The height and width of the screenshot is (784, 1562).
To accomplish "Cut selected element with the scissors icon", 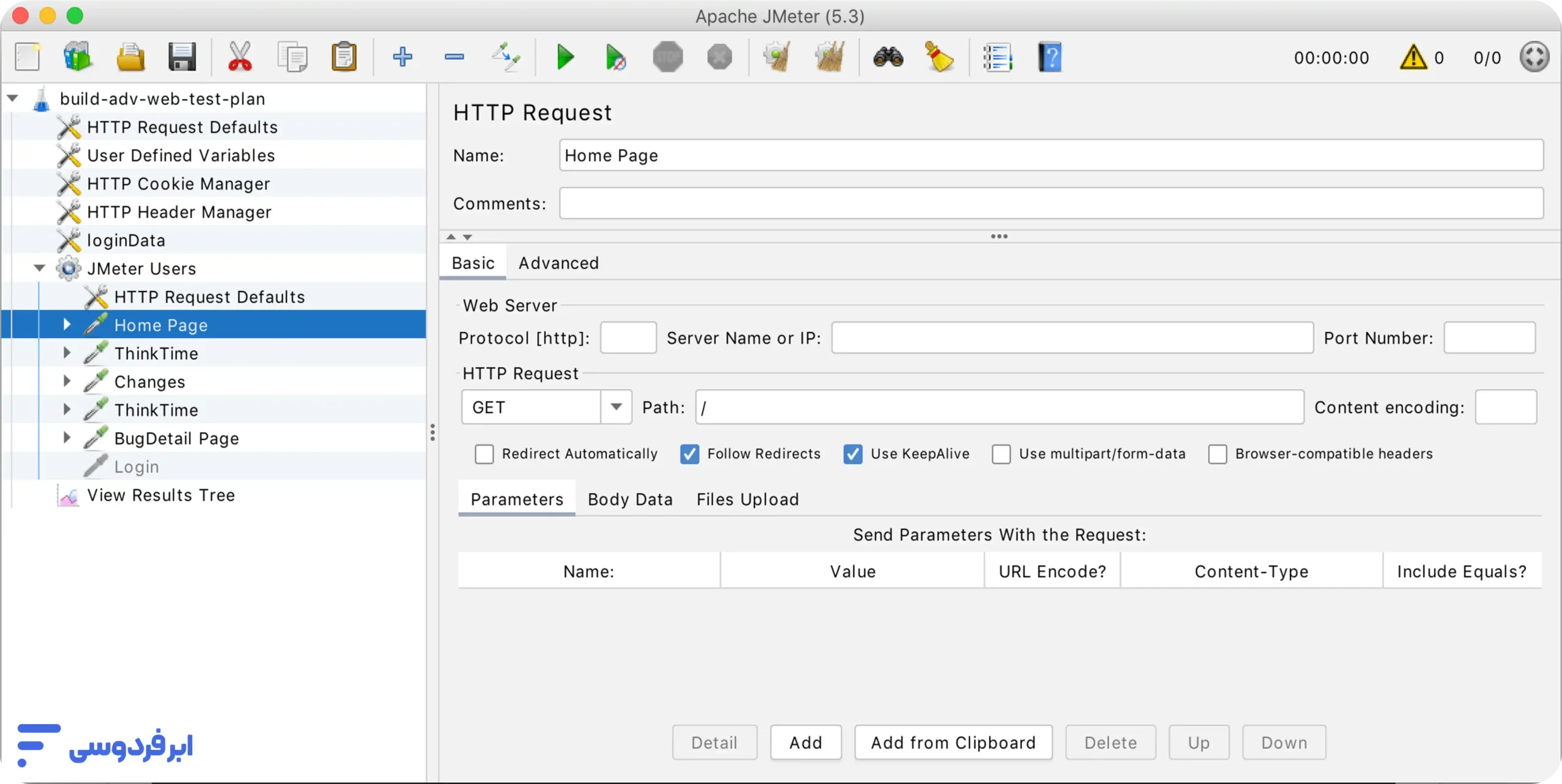I will pyautogui.click(x=239, y=55).
